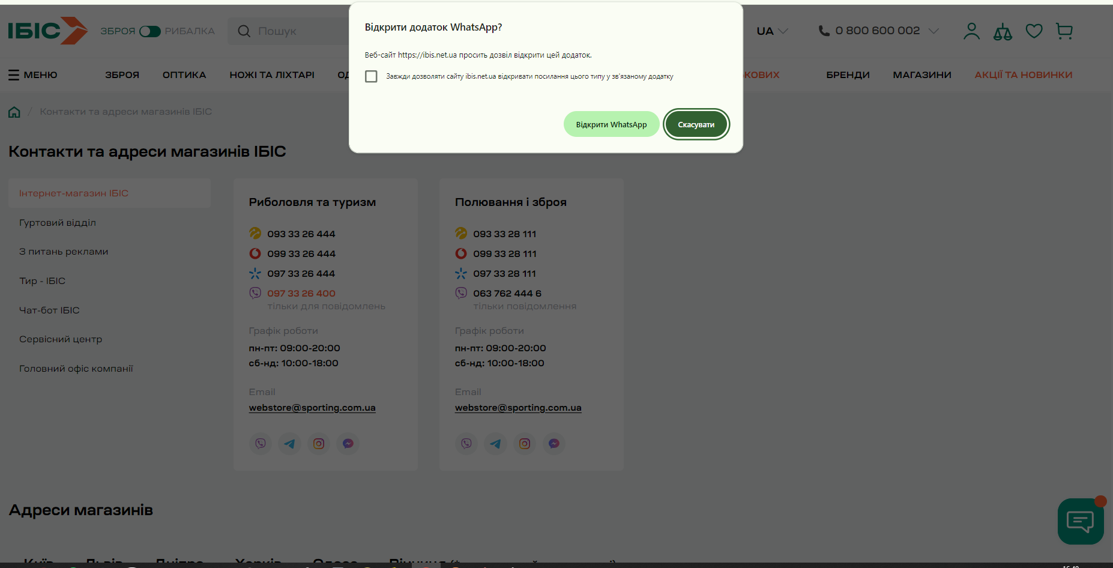
Task: Select ОПТИКА in the navigation bar
Action: (184, 75)
